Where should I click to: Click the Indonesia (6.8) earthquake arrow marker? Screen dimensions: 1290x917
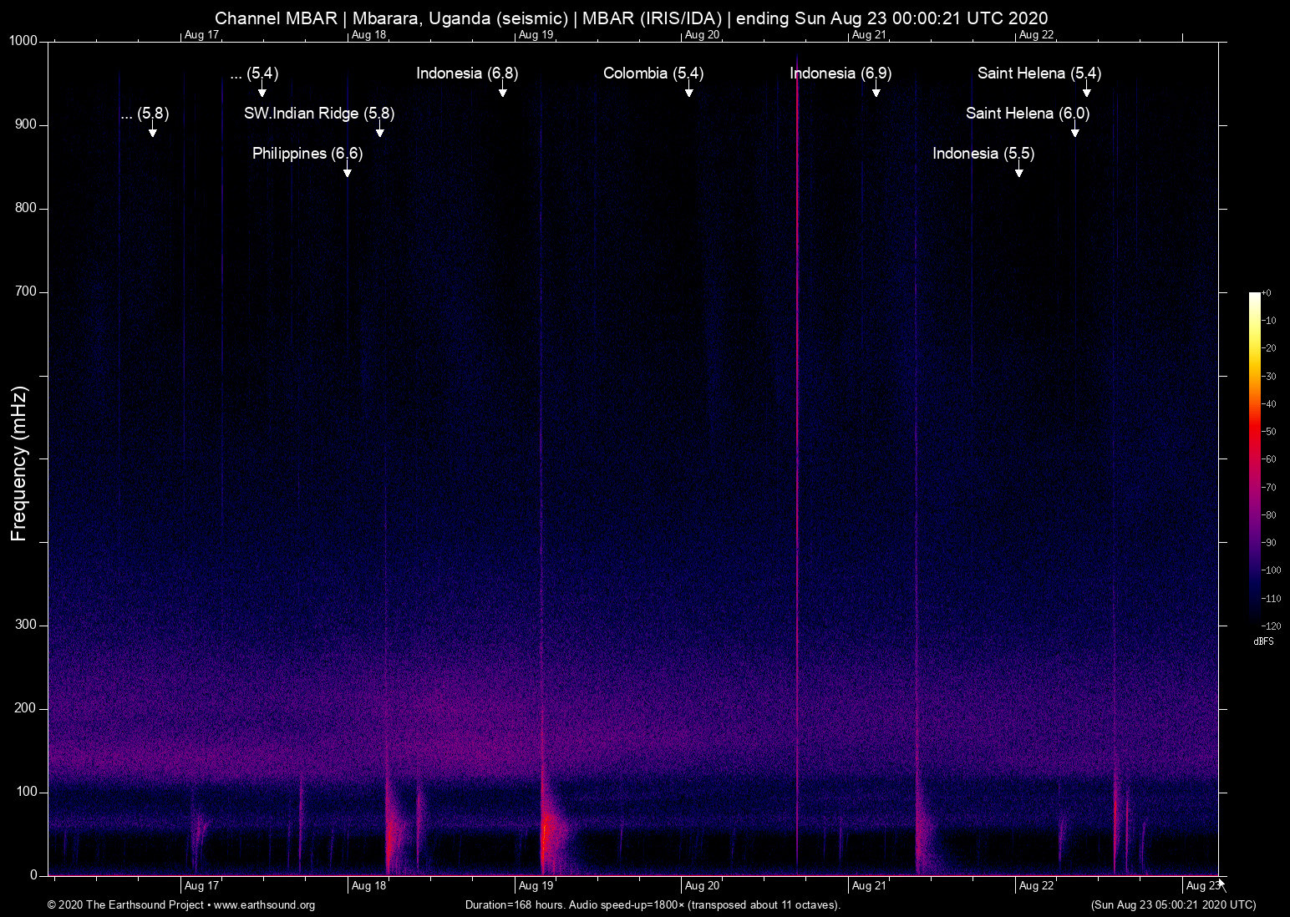[502, 92]
